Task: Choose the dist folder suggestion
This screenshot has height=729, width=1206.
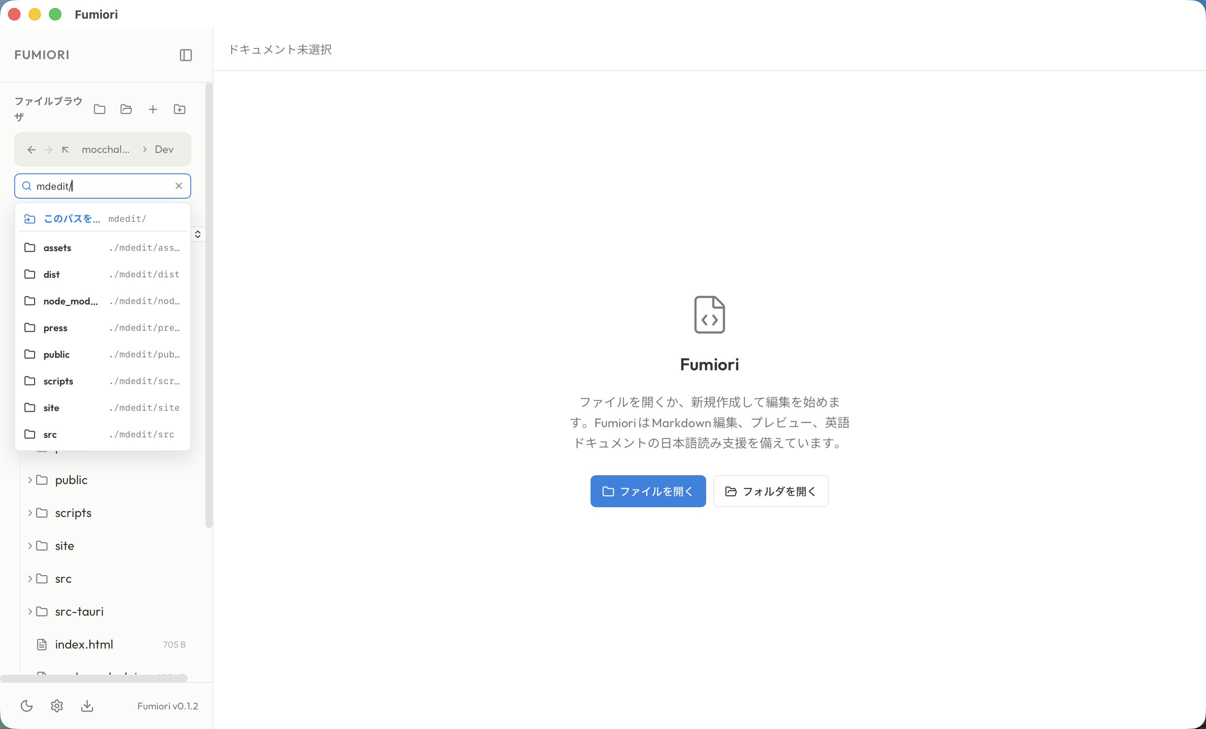Action: [103, 274]
